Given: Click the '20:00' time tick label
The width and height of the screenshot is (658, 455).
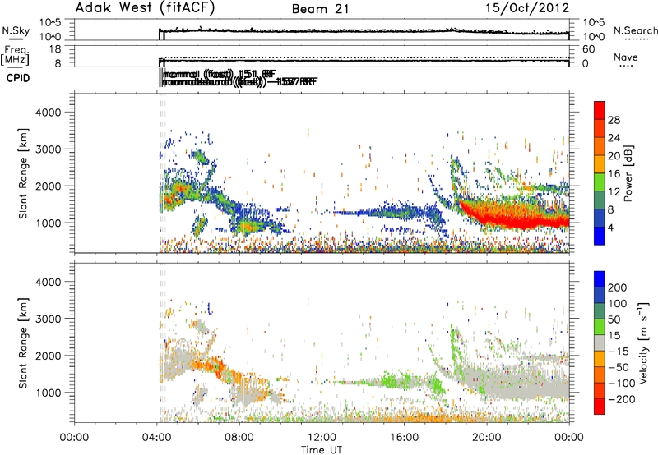Looking at the screenshot, I should click(x=486, y=438).
